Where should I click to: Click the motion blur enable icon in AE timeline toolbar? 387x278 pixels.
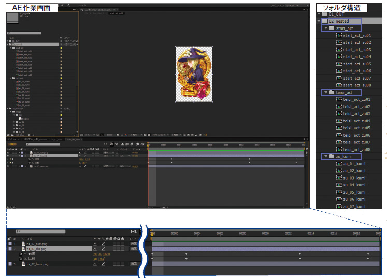click(132, 144)
